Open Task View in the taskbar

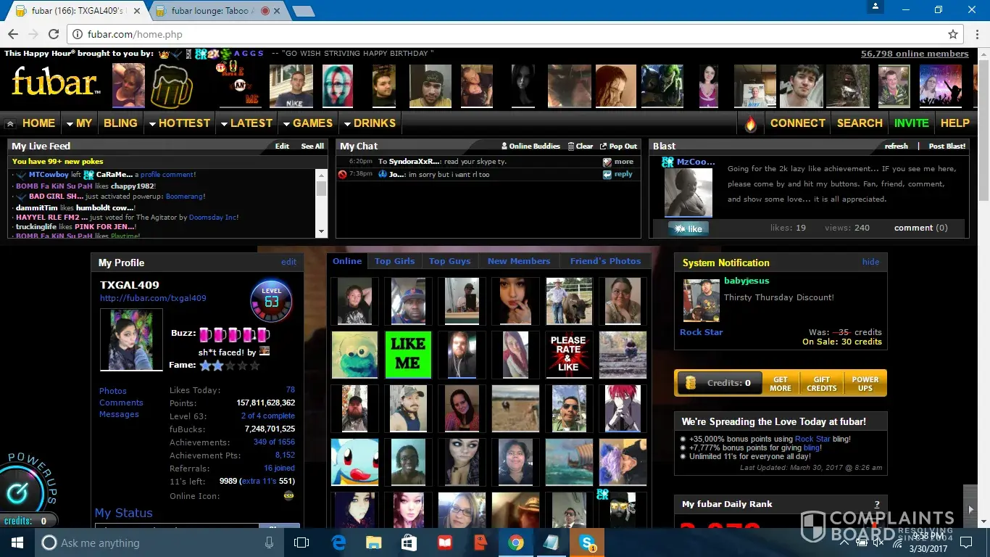click(301, 542)
